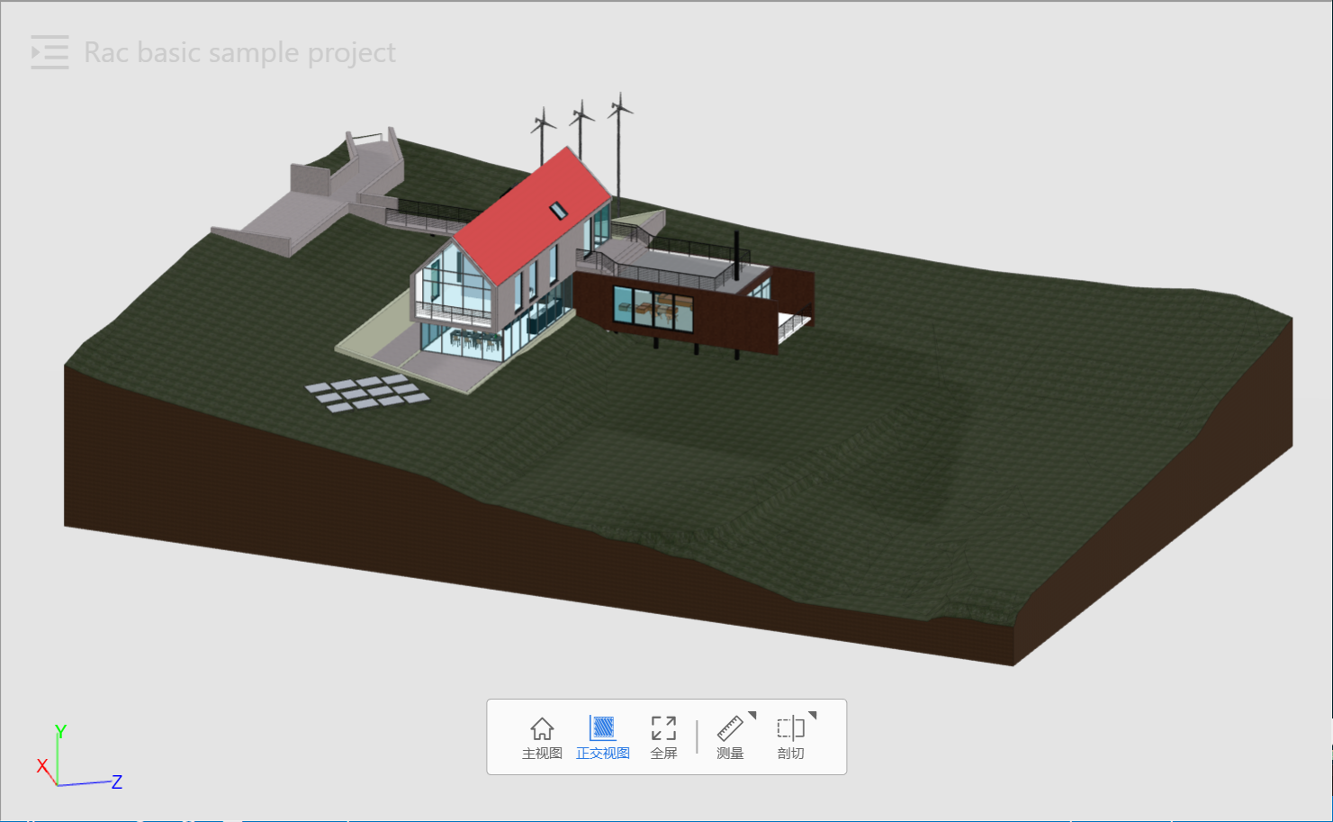Screen dimensions: 1333x822
Task: Click the green Y axis label
Action: coord(60,731)
